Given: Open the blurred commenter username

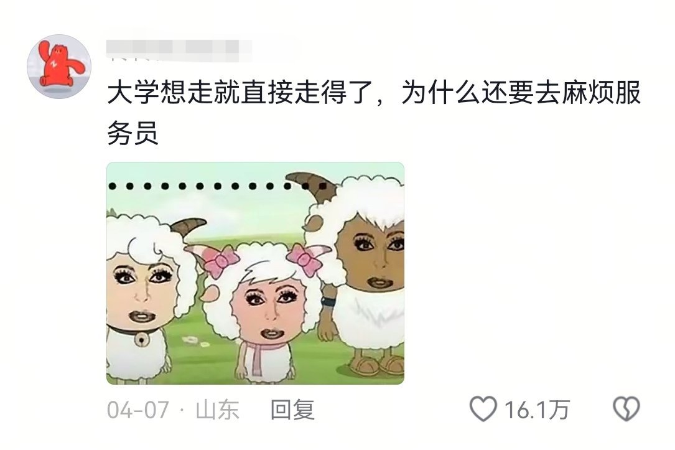Looking at the screenshot, I should [179, 49].
